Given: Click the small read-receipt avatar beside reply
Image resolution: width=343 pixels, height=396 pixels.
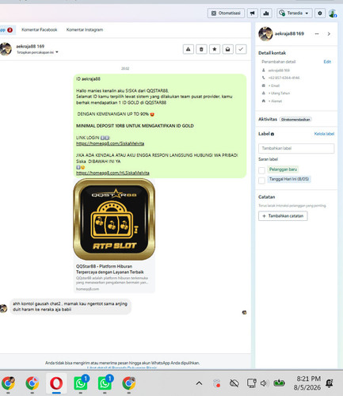Looking at the screenshot, I should (x=244, y=312).
